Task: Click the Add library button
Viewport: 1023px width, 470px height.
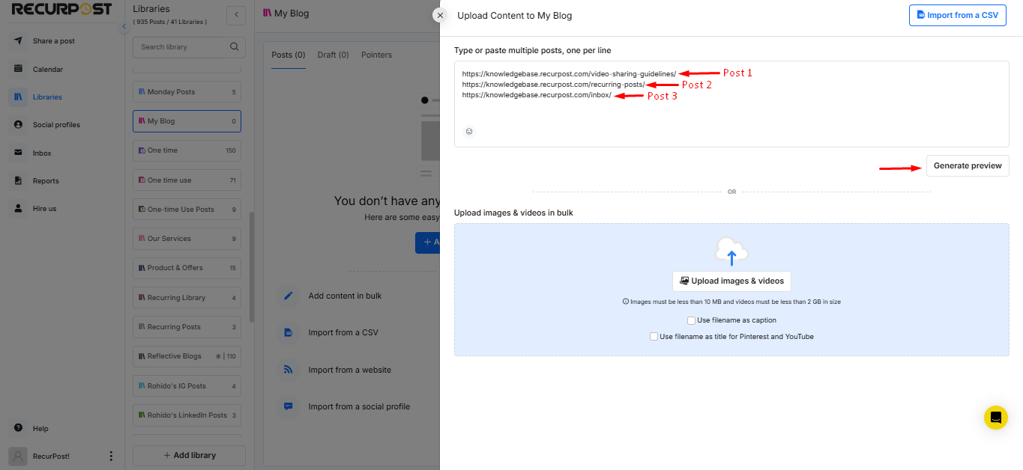Action: pos(189,455)
